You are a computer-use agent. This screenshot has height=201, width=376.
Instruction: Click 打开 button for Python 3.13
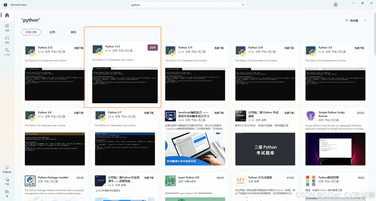point(153,48)
